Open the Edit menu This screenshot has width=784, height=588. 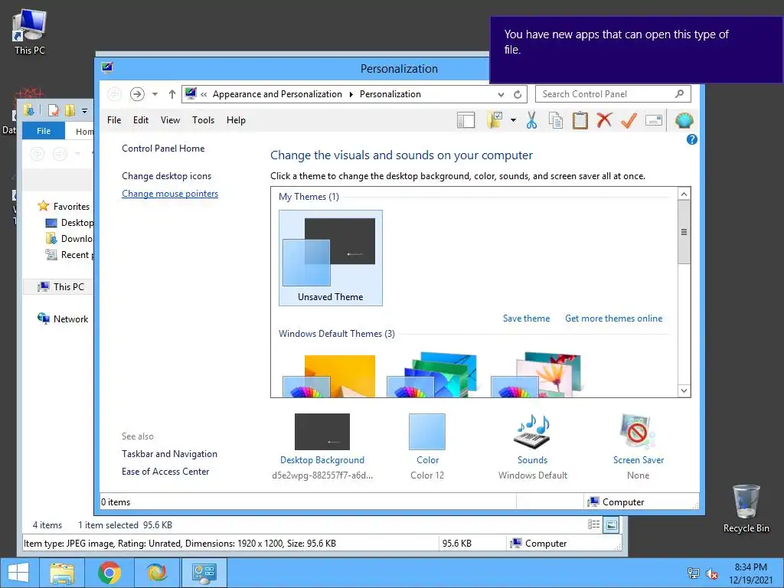point(141,120)
